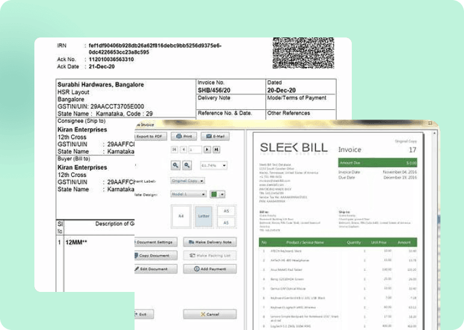The image size is (464, 330).
Task: Jump to the first page arrow
Action: [174, 149]
